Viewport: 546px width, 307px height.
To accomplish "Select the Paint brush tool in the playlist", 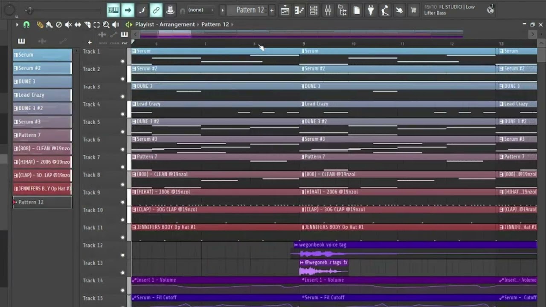I will pyautogui.click(x=49, y=25).
